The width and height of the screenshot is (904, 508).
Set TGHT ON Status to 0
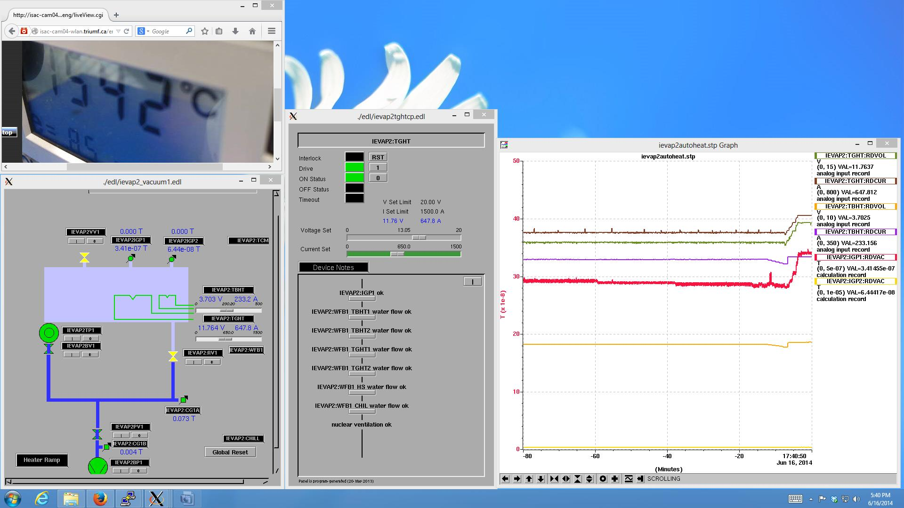(x=378, y=178)
